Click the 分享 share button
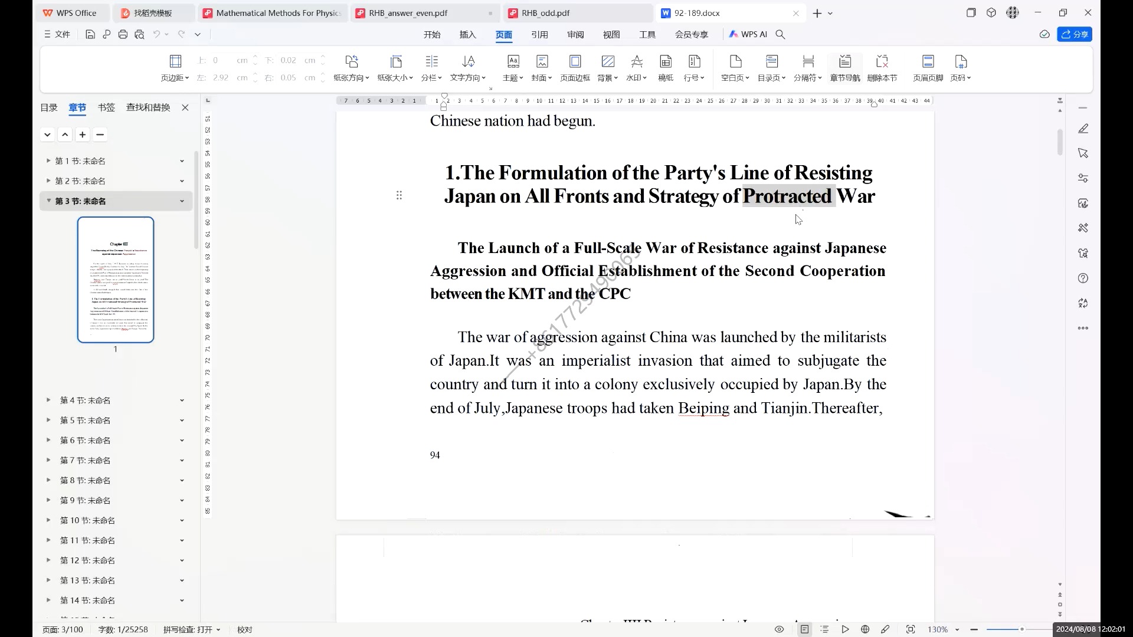Image resolution: width=1133 pixels, height=637 pixels. [x=1075, y=34]
